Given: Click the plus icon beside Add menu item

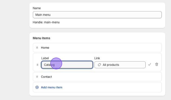Looking at the screenshot, I should click(x=37, y=87).
